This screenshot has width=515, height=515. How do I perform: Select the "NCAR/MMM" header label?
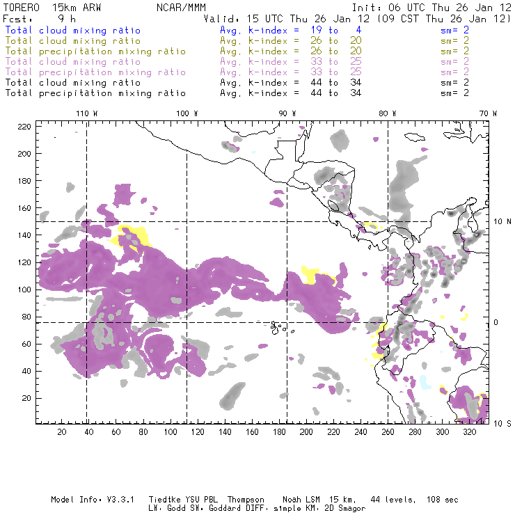(182, 8)
